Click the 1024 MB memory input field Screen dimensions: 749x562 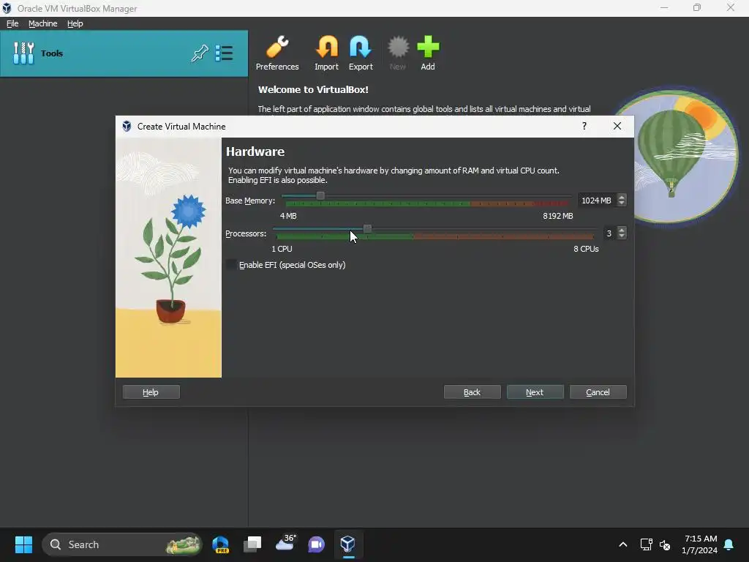(x=597, y=201)
